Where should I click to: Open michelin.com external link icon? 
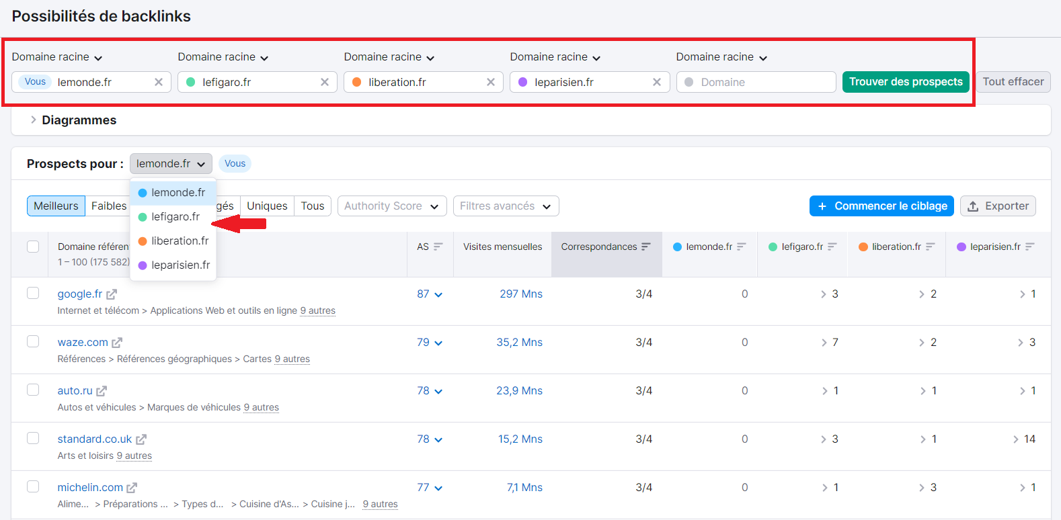132,488
